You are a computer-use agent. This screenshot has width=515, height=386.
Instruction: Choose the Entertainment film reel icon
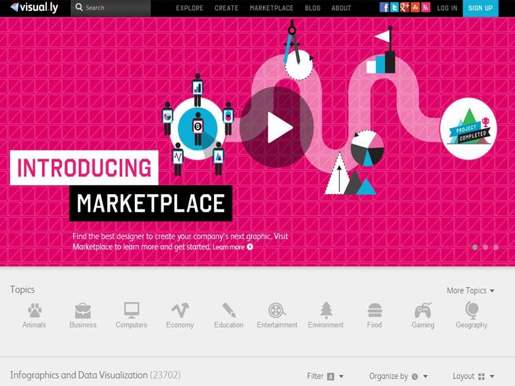pyautogui.click(x=277, y=310)
